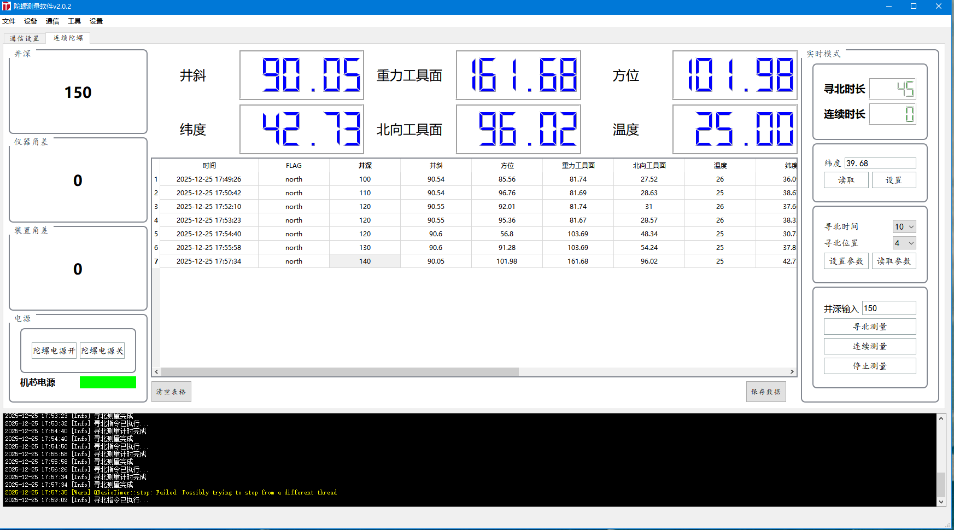Click table's horizontal scrollbar right arrow
The image size is (954, 530).
(792, 372)
